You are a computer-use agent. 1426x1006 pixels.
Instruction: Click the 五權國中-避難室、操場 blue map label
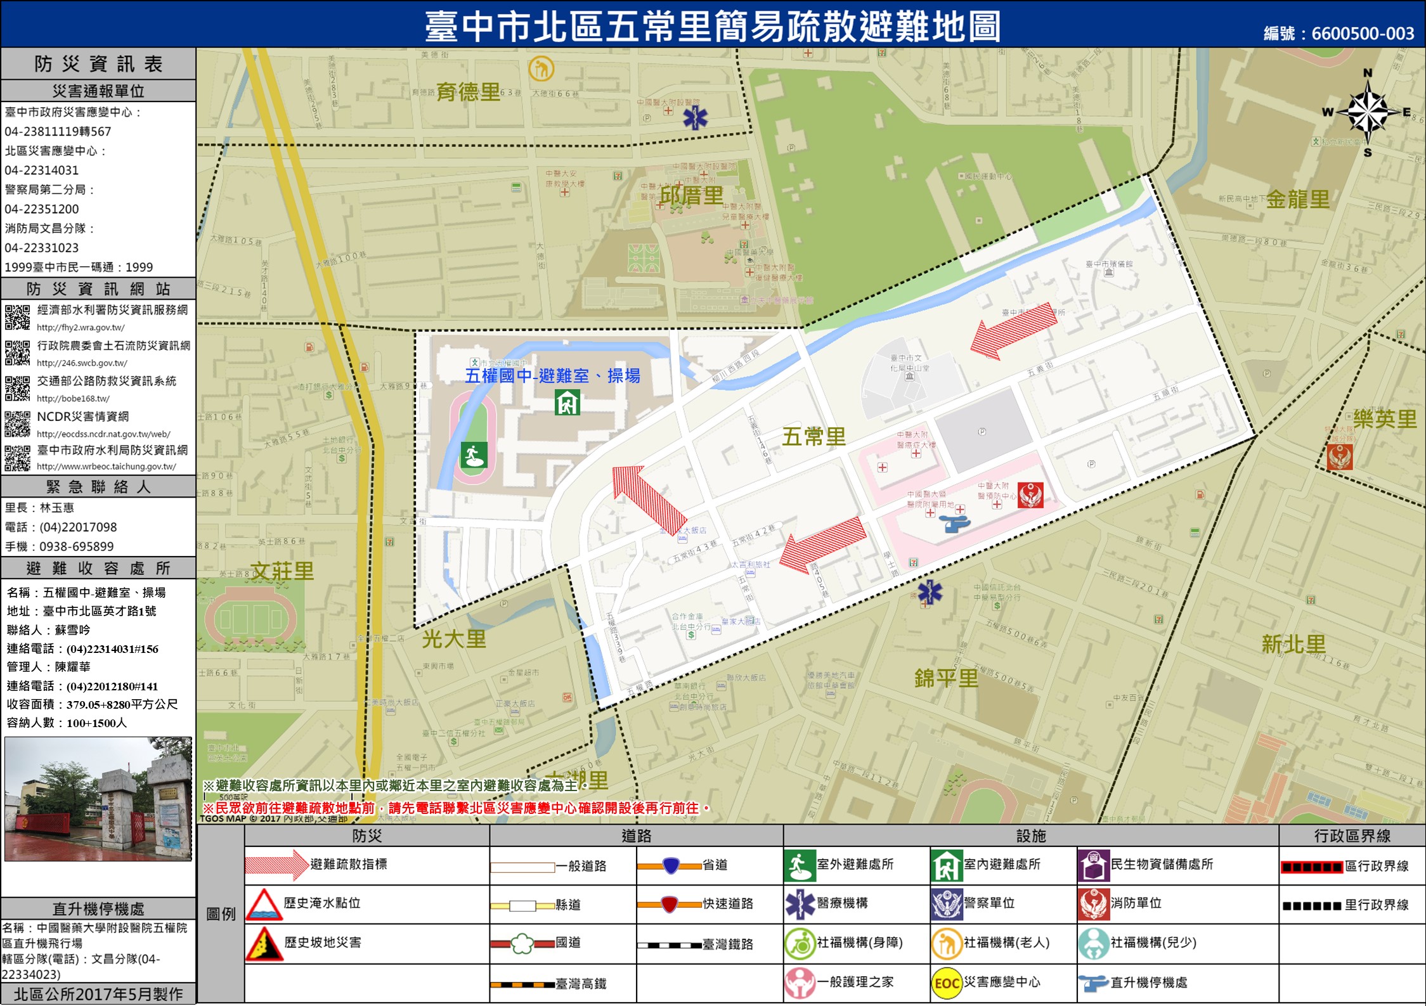point(553,376)
